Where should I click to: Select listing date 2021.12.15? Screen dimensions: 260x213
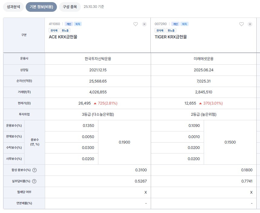pyautogui.click(x=98, y=70)
